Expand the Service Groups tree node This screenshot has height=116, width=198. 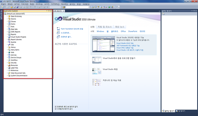point(7,58)
